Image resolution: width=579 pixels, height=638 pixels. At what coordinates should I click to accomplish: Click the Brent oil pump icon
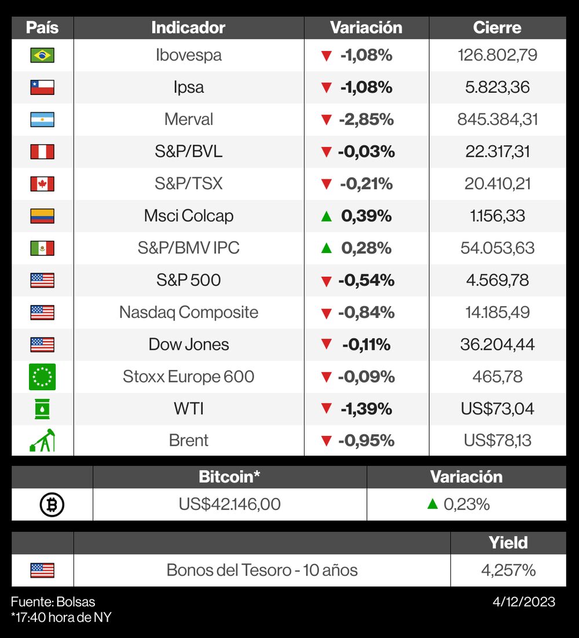point(42,441)
